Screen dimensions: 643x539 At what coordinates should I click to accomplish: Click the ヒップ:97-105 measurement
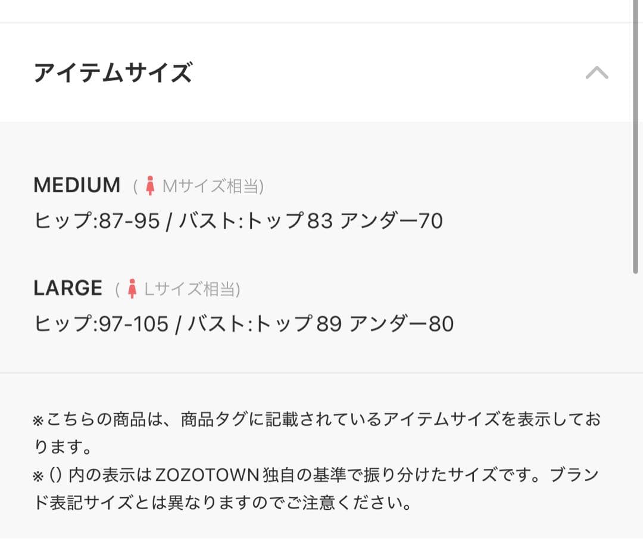101,324
